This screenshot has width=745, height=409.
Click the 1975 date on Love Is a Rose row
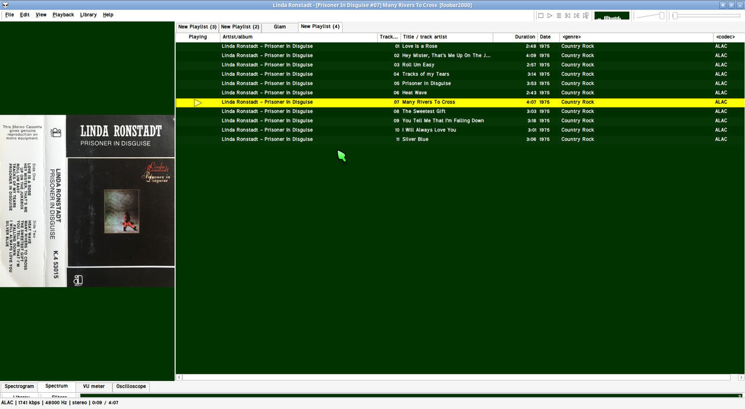544,47
